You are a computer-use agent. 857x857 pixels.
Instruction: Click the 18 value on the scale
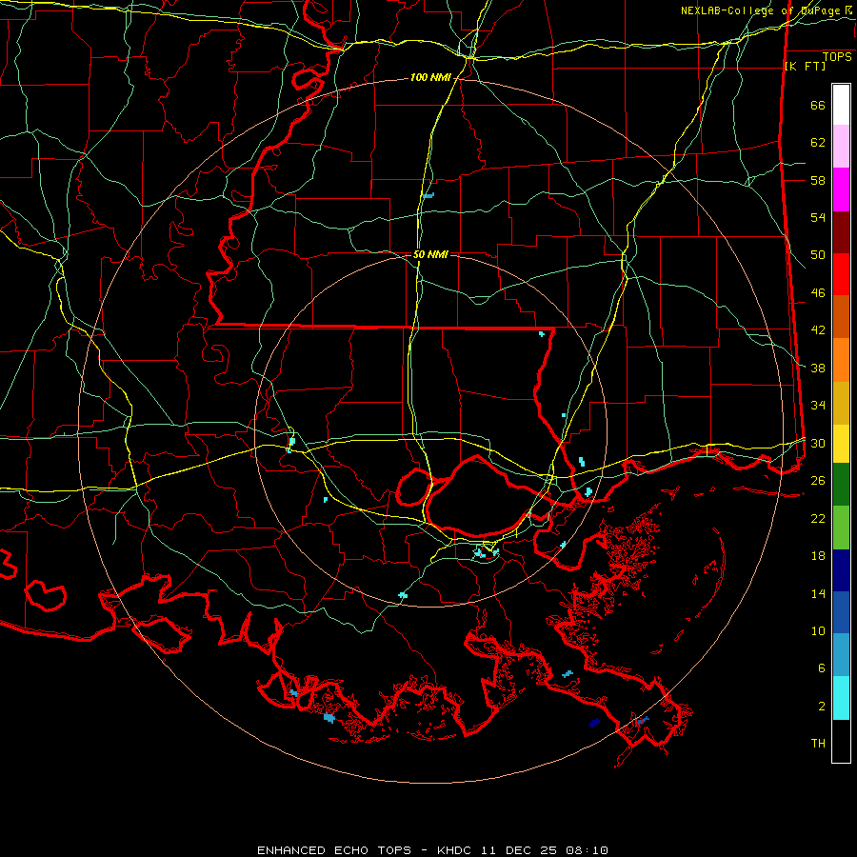coord(818,556)
